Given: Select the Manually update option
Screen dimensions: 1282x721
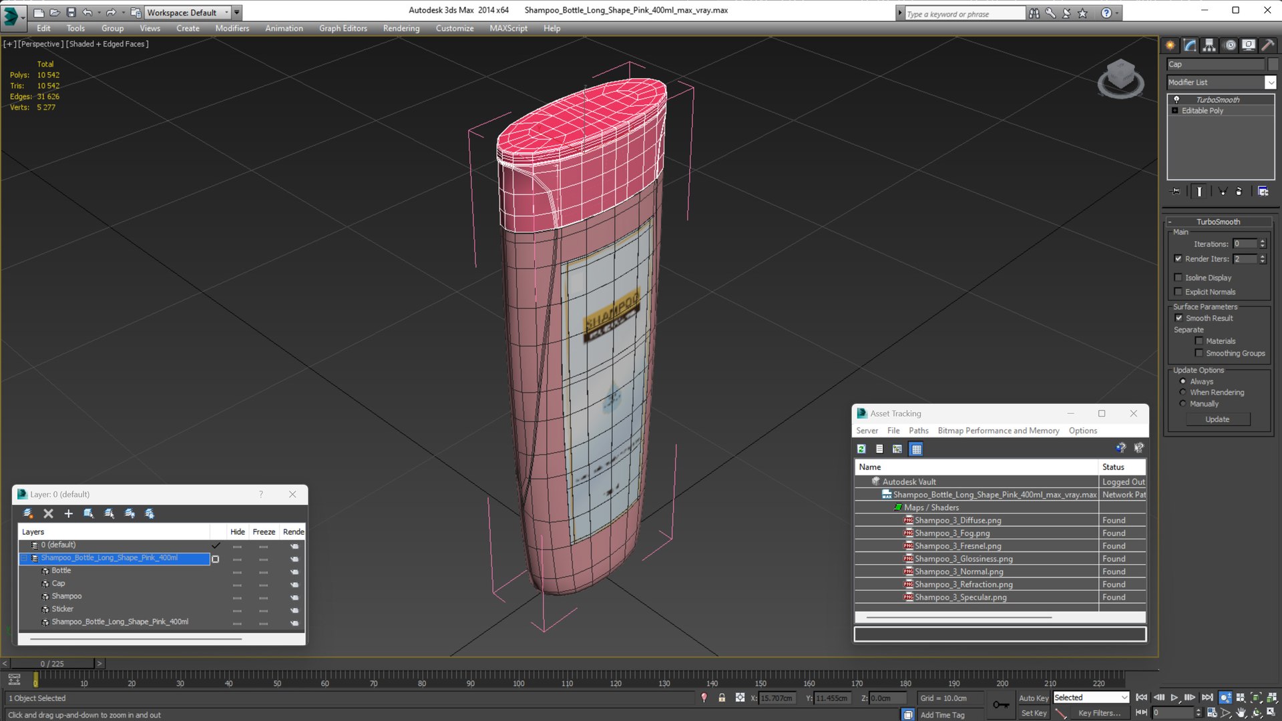Looking at the screenshot, I should (1183, 404).
